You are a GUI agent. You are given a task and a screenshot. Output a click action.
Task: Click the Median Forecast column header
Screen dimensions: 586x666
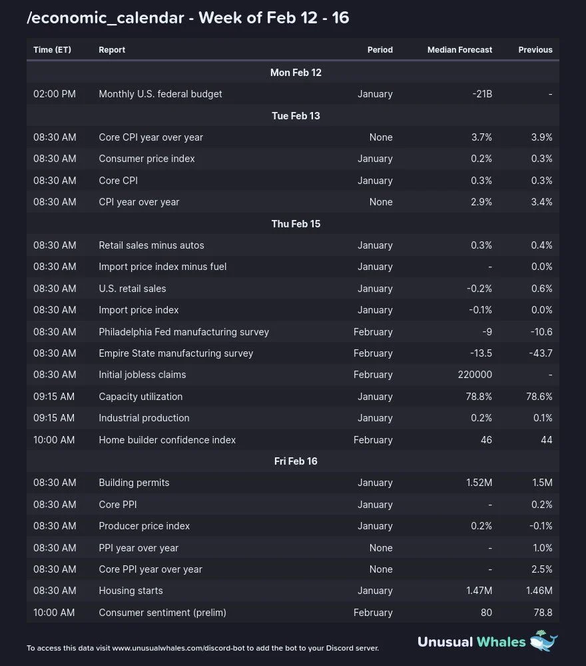tap(459, 50)
